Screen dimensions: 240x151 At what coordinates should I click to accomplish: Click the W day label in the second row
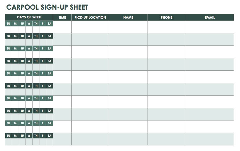point(29,36)
